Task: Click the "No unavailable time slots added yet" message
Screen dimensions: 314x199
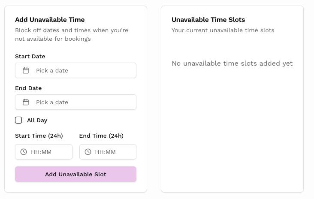Action: point(232,63)
